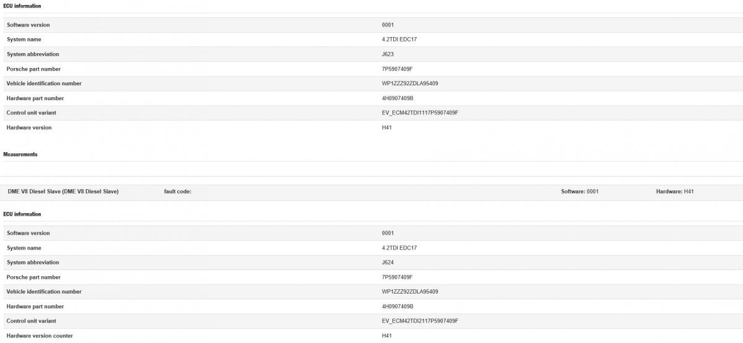The width and height of the screenshot is (743, 343).
Task: Click the 'Hardware version' label in first table
Action: (29, 128)
